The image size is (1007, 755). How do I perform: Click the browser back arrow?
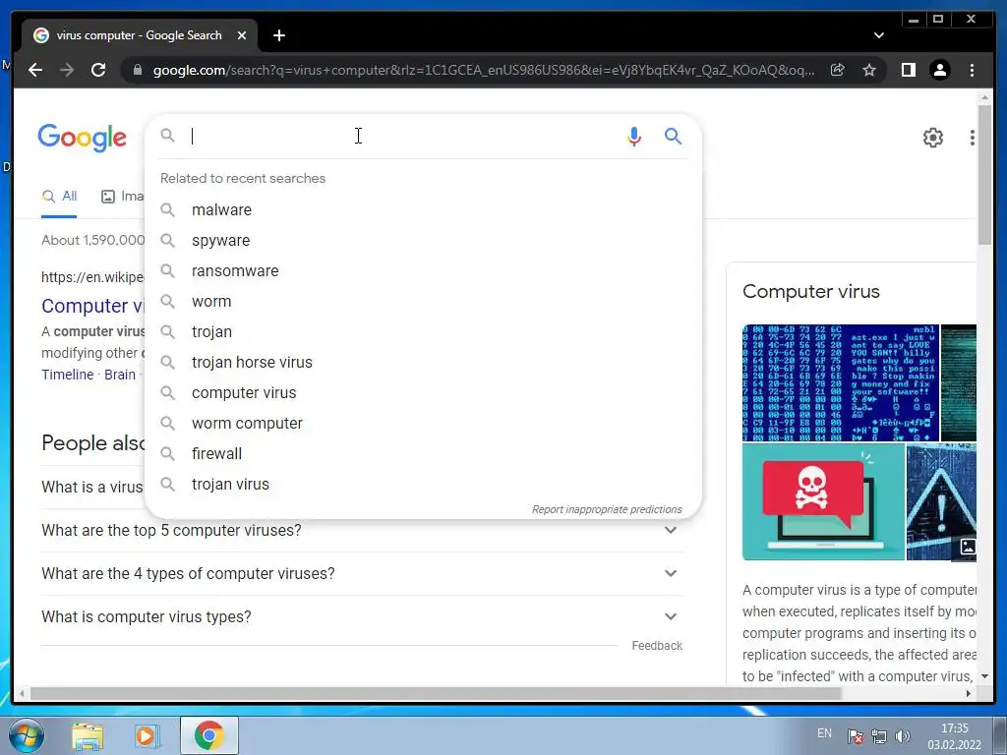coord(35,70)
